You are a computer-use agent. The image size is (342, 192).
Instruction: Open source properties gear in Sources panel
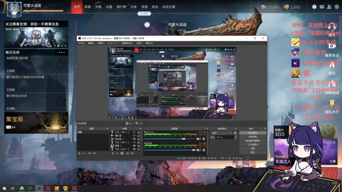point(122,153)
